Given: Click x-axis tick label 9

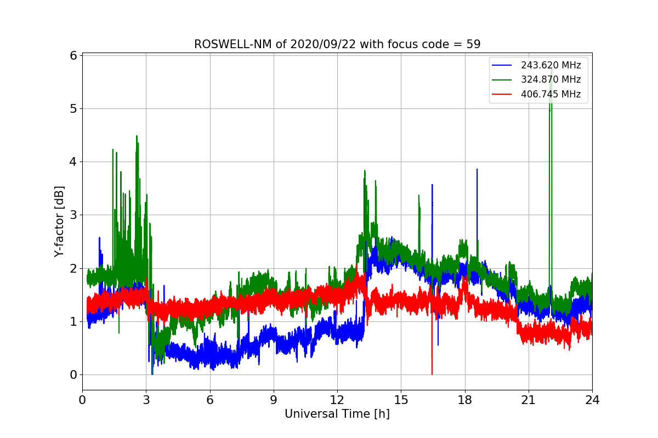Looking at the screenshot, I should point(274,400).
